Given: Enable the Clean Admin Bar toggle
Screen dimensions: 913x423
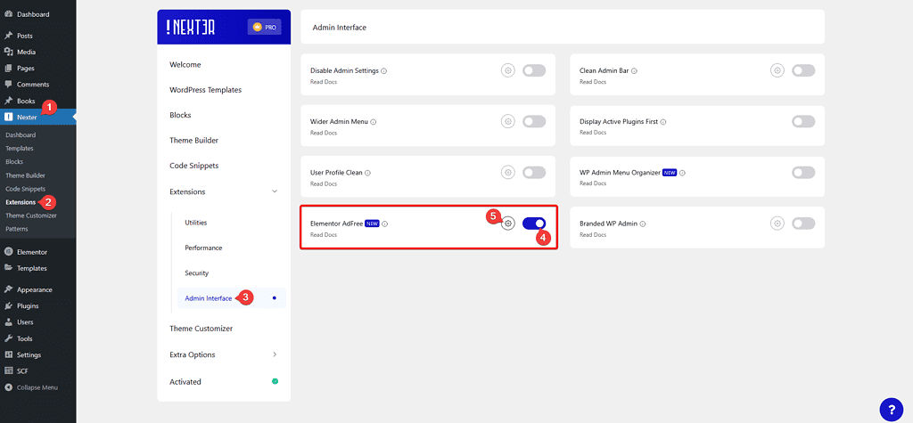Looking at the screenshot, I should (x=803, y=70).
